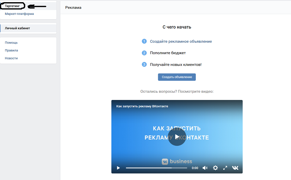
Task: Click the step 3 number badge
Action: (144, 64)
